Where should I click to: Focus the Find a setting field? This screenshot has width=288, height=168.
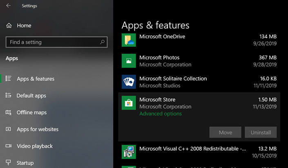click(x=56, y=42)
